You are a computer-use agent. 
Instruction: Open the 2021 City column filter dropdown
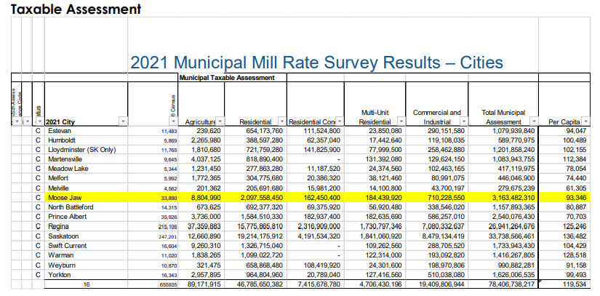click(x=123, y=121)
